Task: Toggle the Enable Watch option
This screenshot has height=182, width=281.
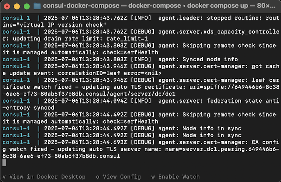Action: [x=175, y=177]
